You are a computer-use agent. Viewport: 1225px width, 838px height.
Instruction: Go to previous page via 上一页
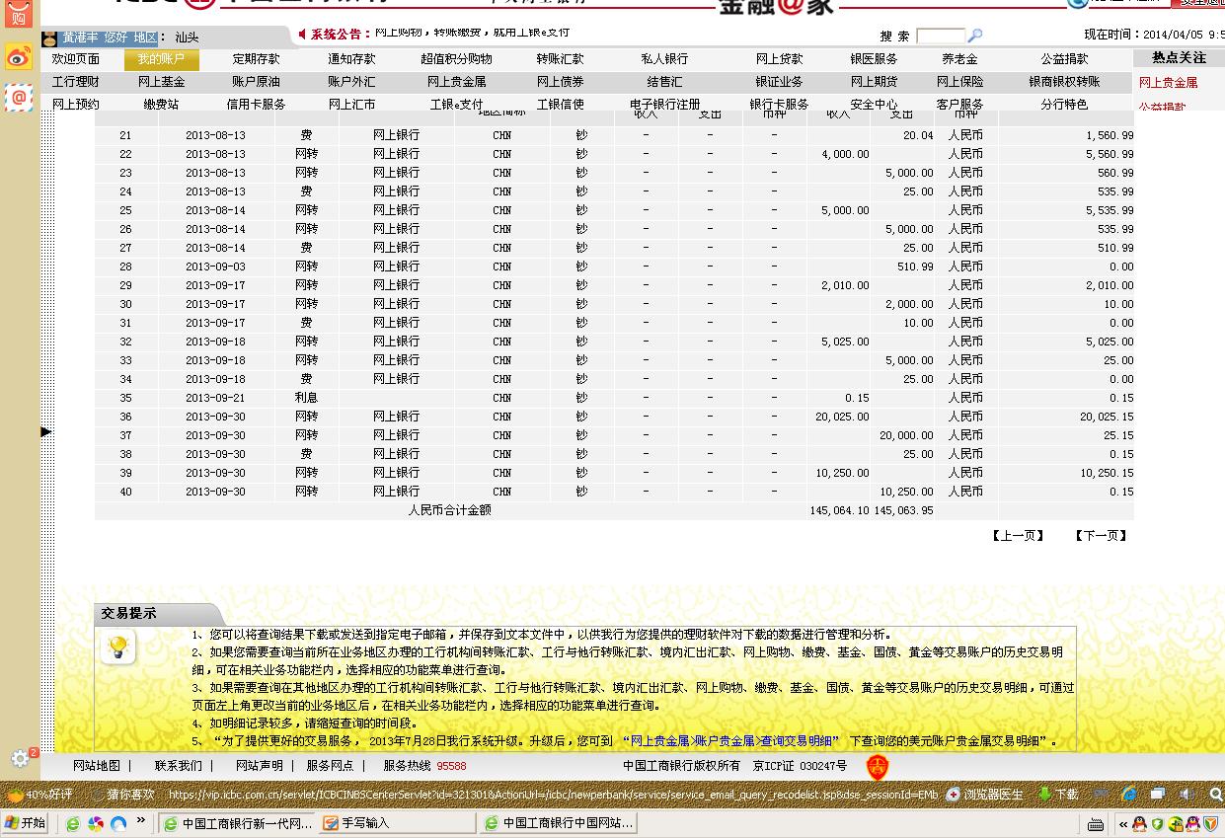pos(1018,536)
